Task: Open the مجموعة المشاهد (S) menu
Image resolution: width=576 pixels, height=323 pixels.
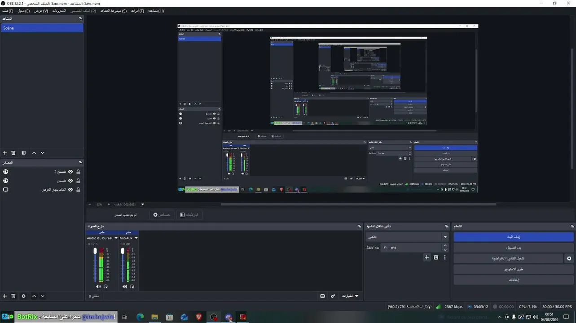Action: click(x=114, y=11)
